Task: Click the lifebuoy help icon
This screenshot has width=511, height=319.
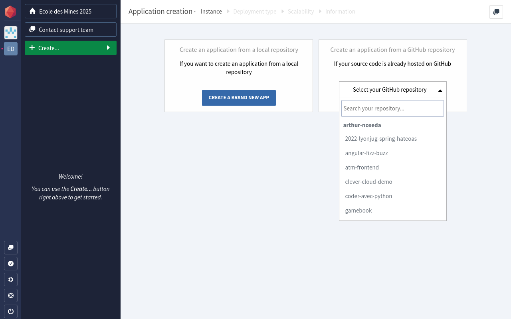Action: coord(11,295)
